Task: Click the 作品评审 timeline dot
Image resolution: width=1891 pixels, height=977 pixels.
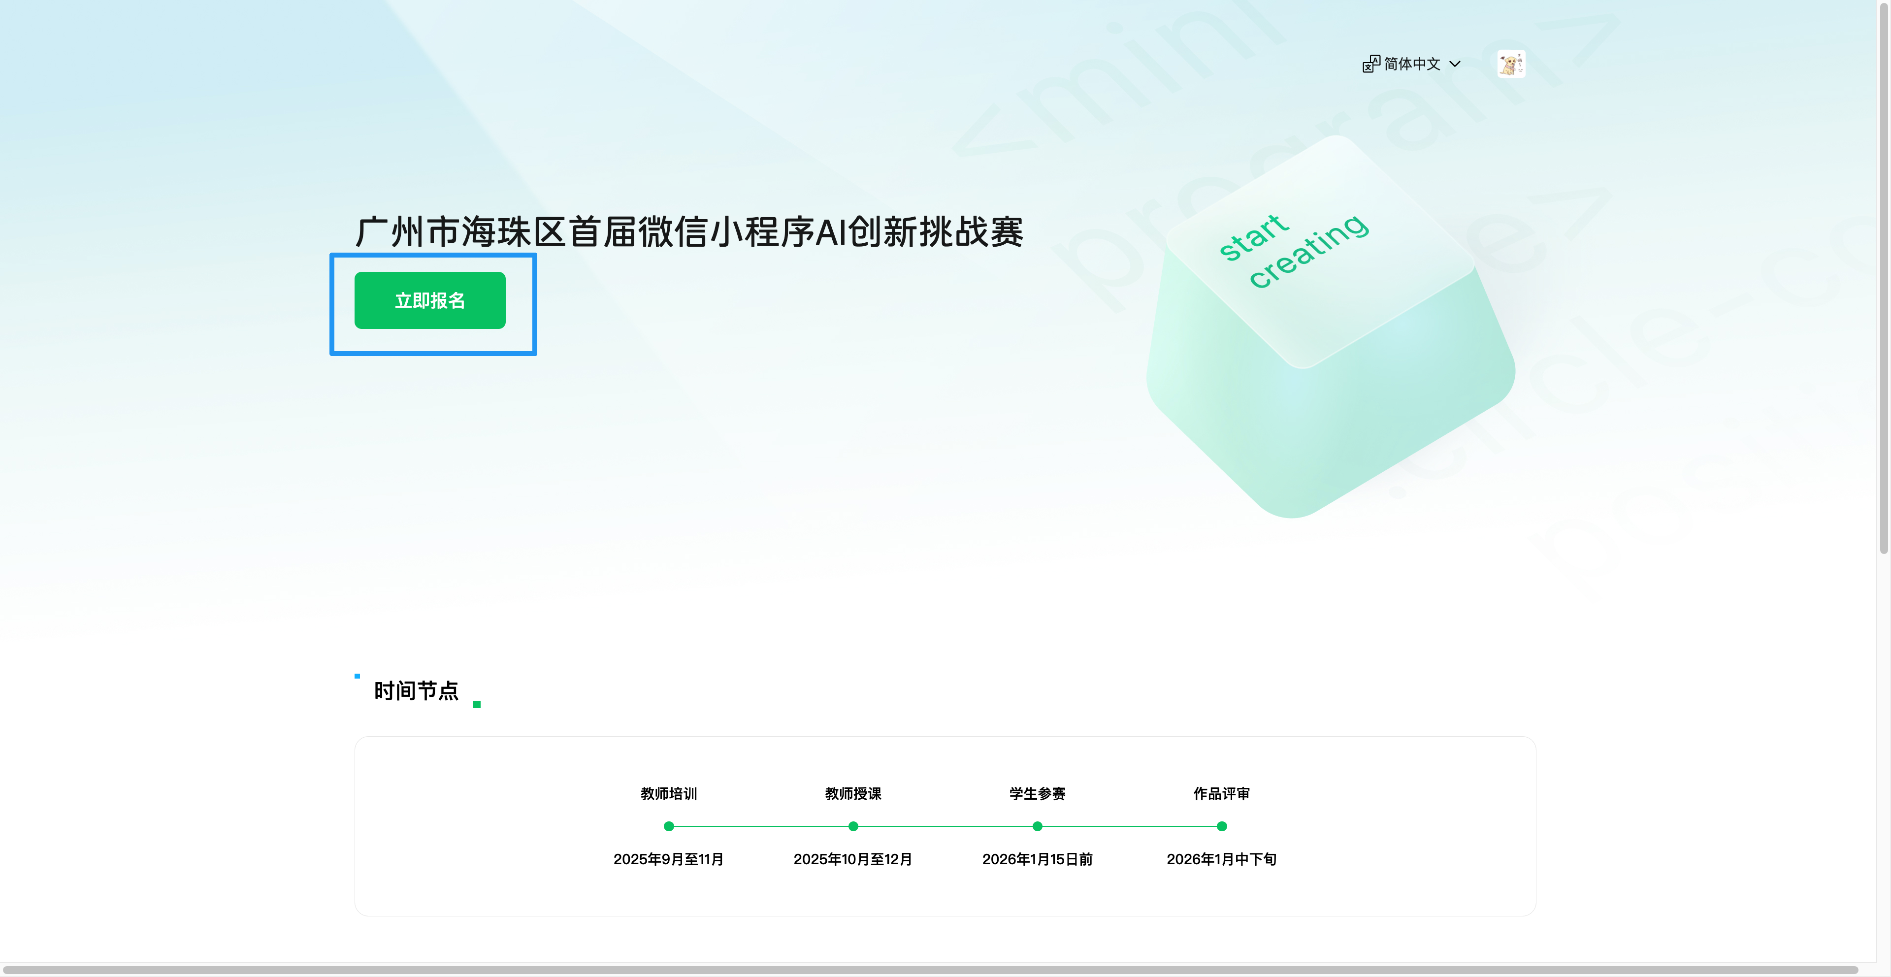Action: pos(1221,826)
